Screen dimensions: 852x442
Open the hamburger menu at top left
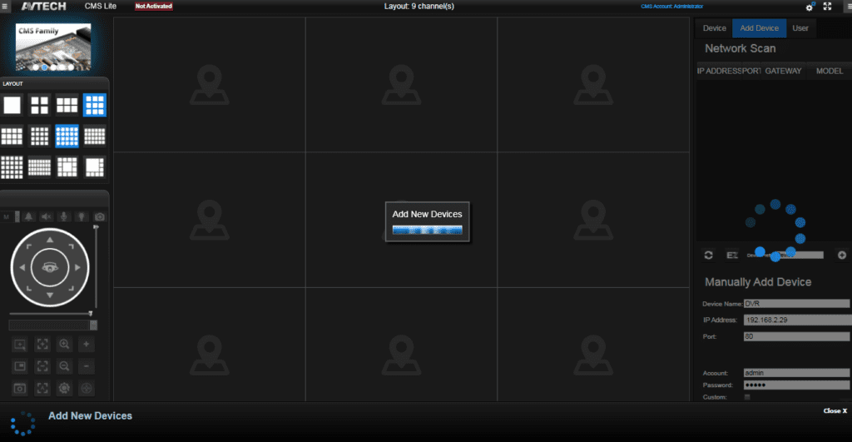(6, 7)
